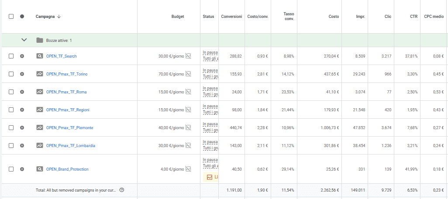Check the OPEN_Pmax_TF_Lombardia row checkbox

tap(11, 146)
